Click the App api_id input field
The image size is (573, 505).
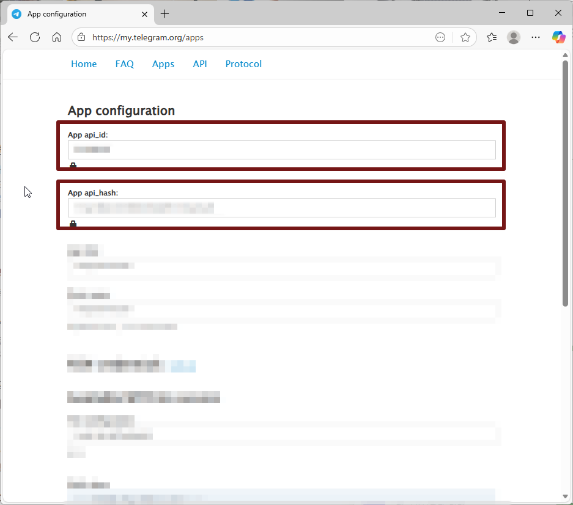(281, 150)
